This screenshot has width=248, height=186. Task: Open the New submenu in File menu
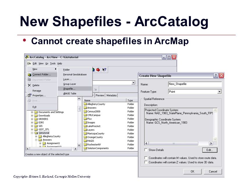tap(42, 69)
